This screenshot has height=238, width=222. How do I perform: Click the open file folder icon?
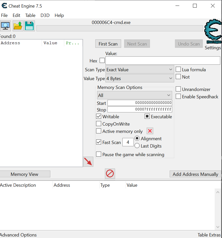[18, 26]
